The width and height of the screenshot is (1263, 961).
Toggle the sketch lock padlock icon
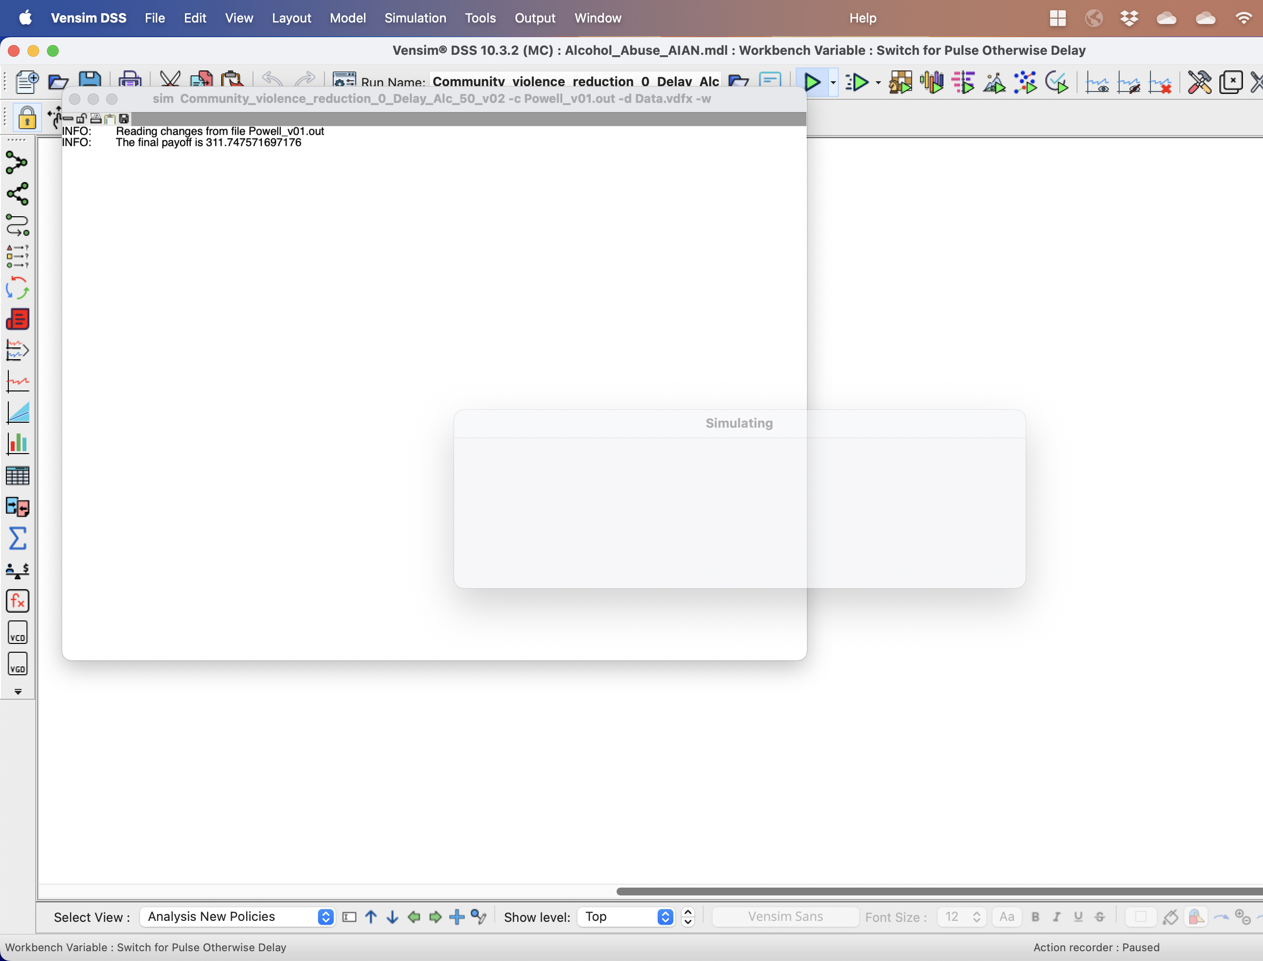coord(27,118)
